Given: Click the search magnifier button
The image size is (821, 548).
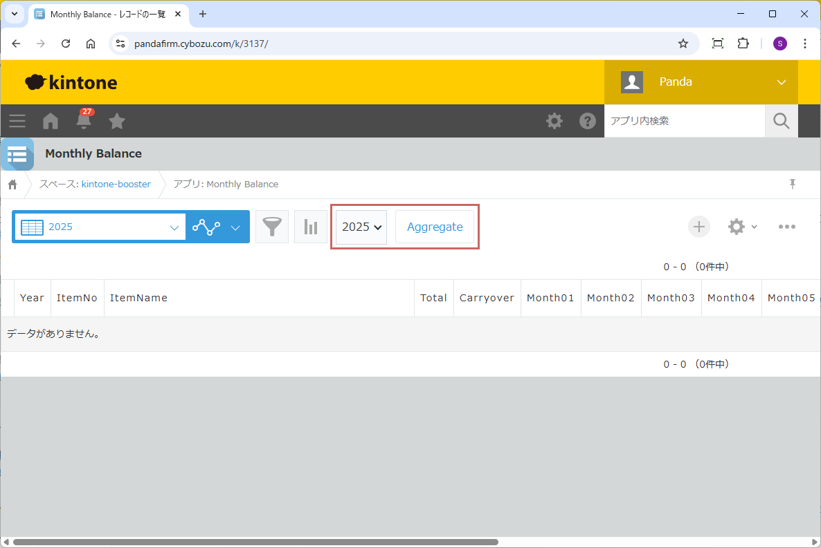Looking at the screenshot, I should [781, 121].
